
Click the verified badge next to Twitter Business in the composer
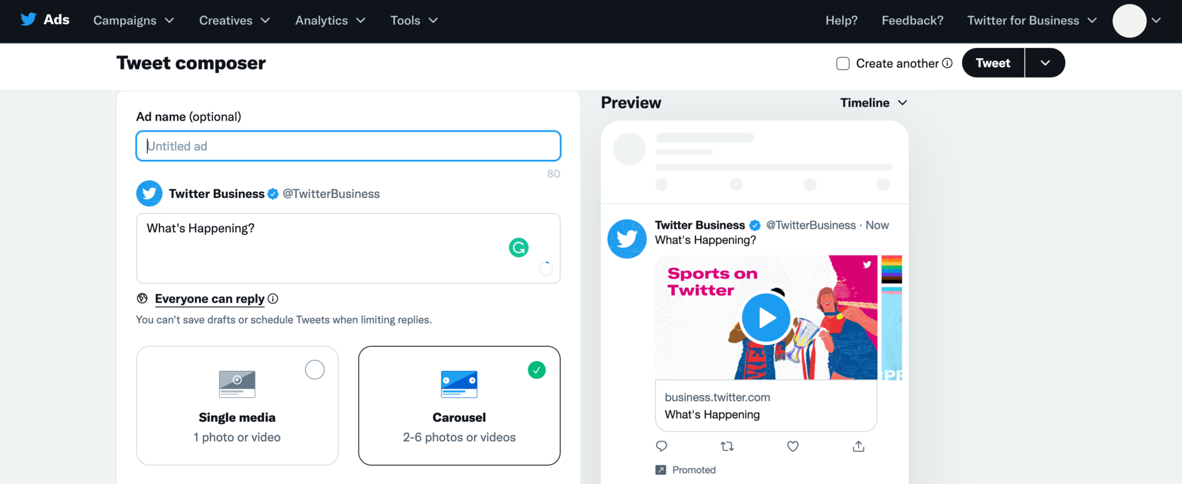click(273, 194)
